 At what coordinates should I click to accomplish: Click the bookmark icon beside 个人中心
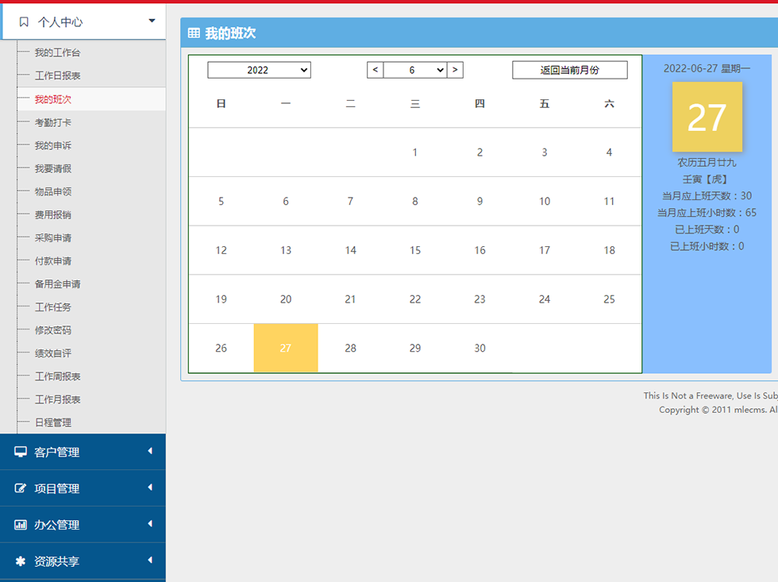tap(23, 21)
